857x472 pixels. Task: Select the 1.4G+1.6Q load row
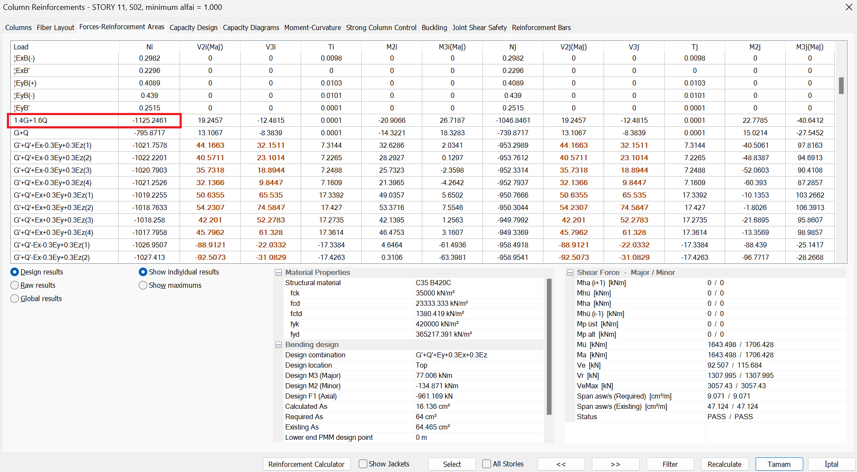64,120
